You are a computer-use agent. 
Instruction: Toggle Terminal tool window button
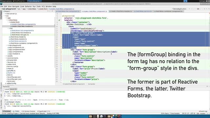tap(7, 111)
